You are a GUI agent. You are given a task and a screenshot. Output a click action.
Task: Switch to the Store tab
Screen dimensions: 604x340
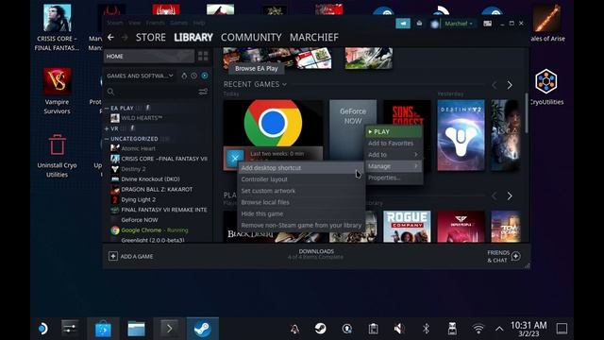[151, 38]
